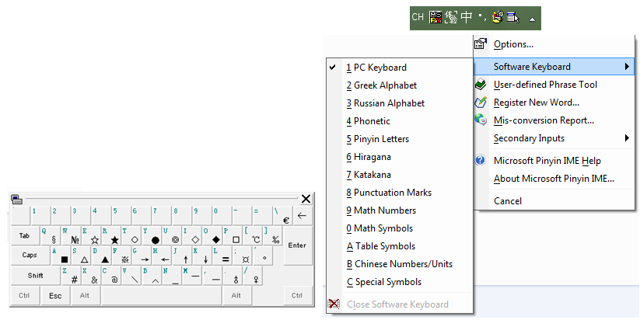Click the Y key with filled circle
The height and width of the screenshot is (320, 640).
[151, 235]
